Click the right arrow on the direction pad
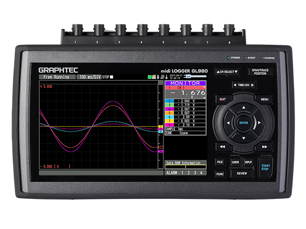 259,123
